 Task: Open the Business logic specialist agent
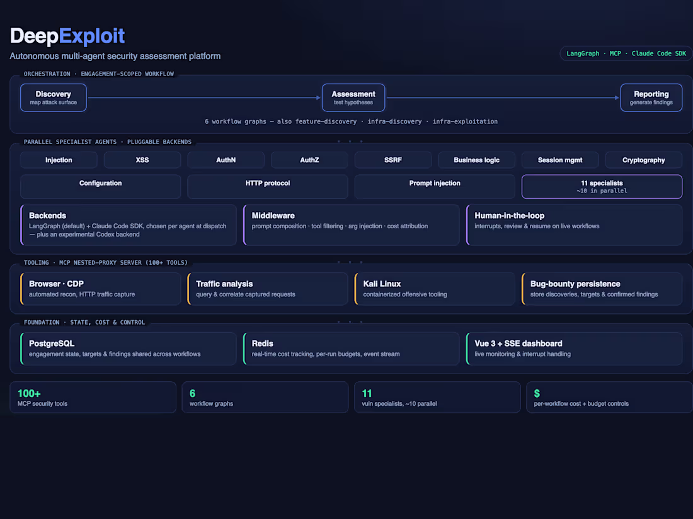pos(476,160)
